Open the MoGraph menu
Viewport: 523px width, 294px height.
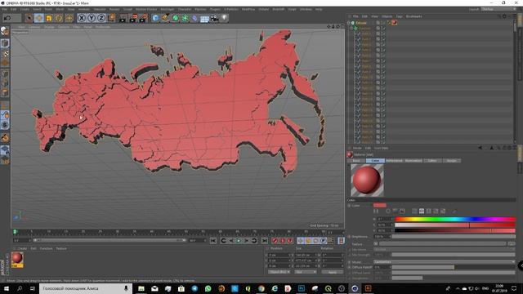[167, 9]
